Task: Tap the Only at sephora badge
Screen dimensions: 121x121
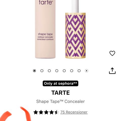Action: (x=60, y=83)
